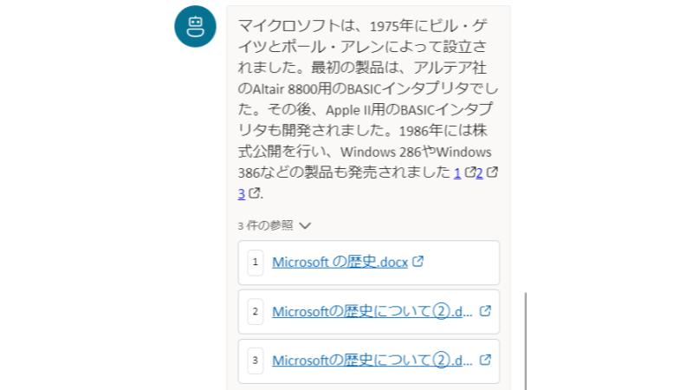Click external-link icon beside Microsoft の歴史.docx
This screenshot has height=390, width=693.
pos(418,261)
